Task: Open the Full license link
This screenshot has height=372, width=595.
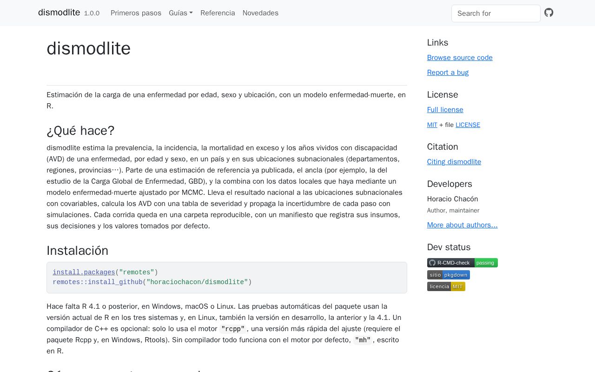Action: click(445, 110)
